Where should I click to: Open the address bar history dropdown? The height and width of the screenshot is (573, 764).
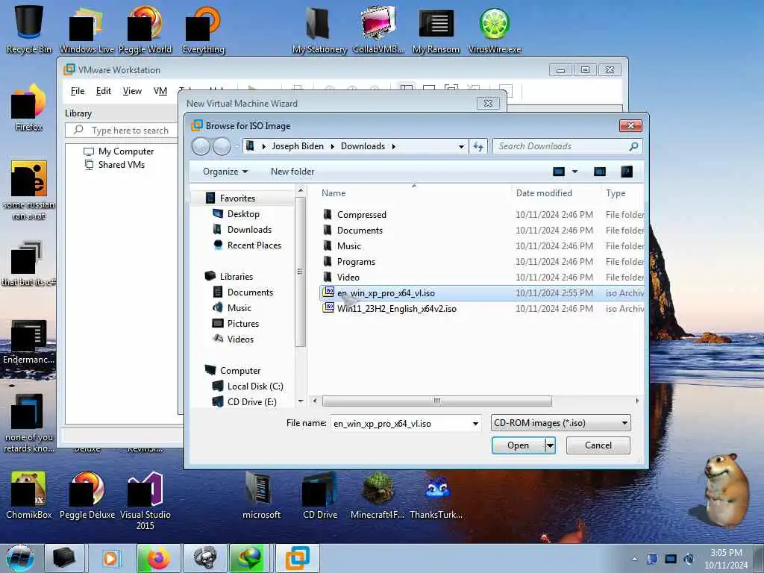coord(461,146)
